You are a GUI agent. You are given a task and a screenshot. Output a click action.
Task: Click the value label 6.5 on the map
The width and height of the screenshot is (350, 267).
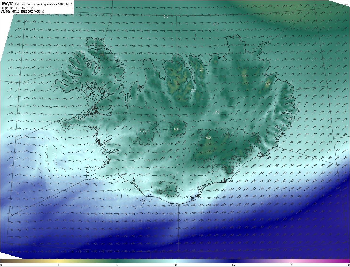pos(216,24)
